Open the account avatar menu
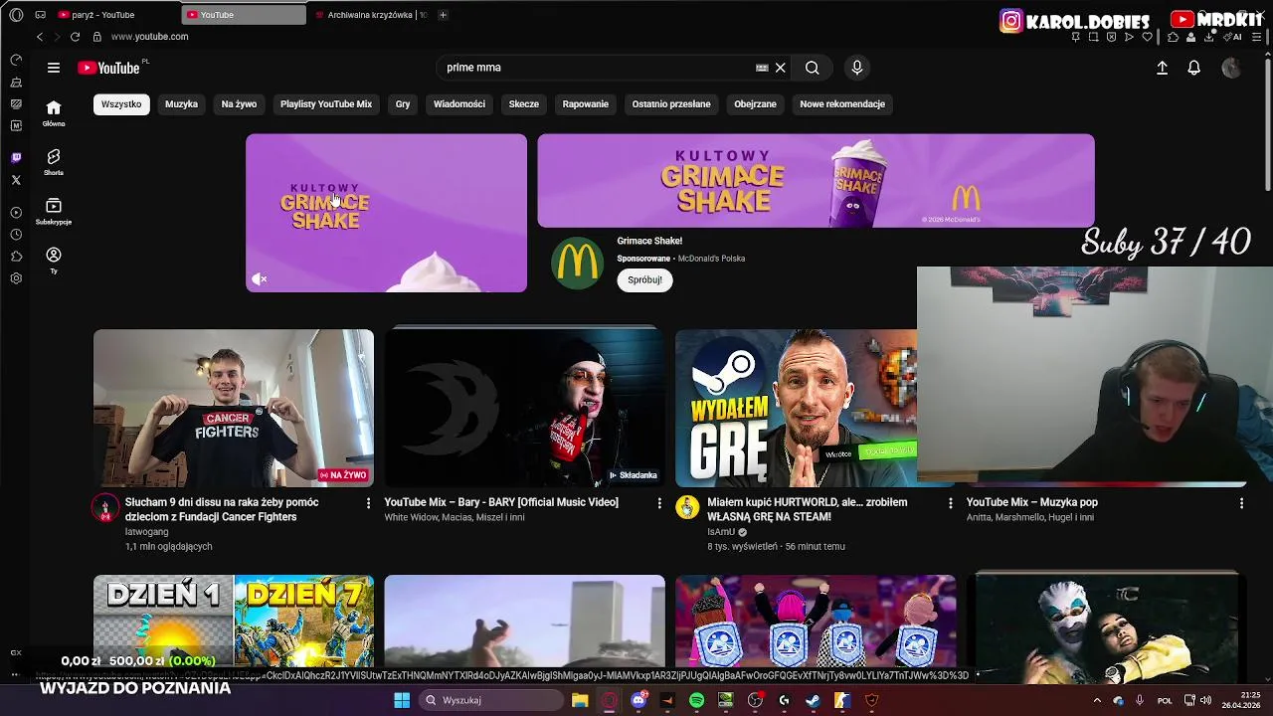 (1231, 68)
